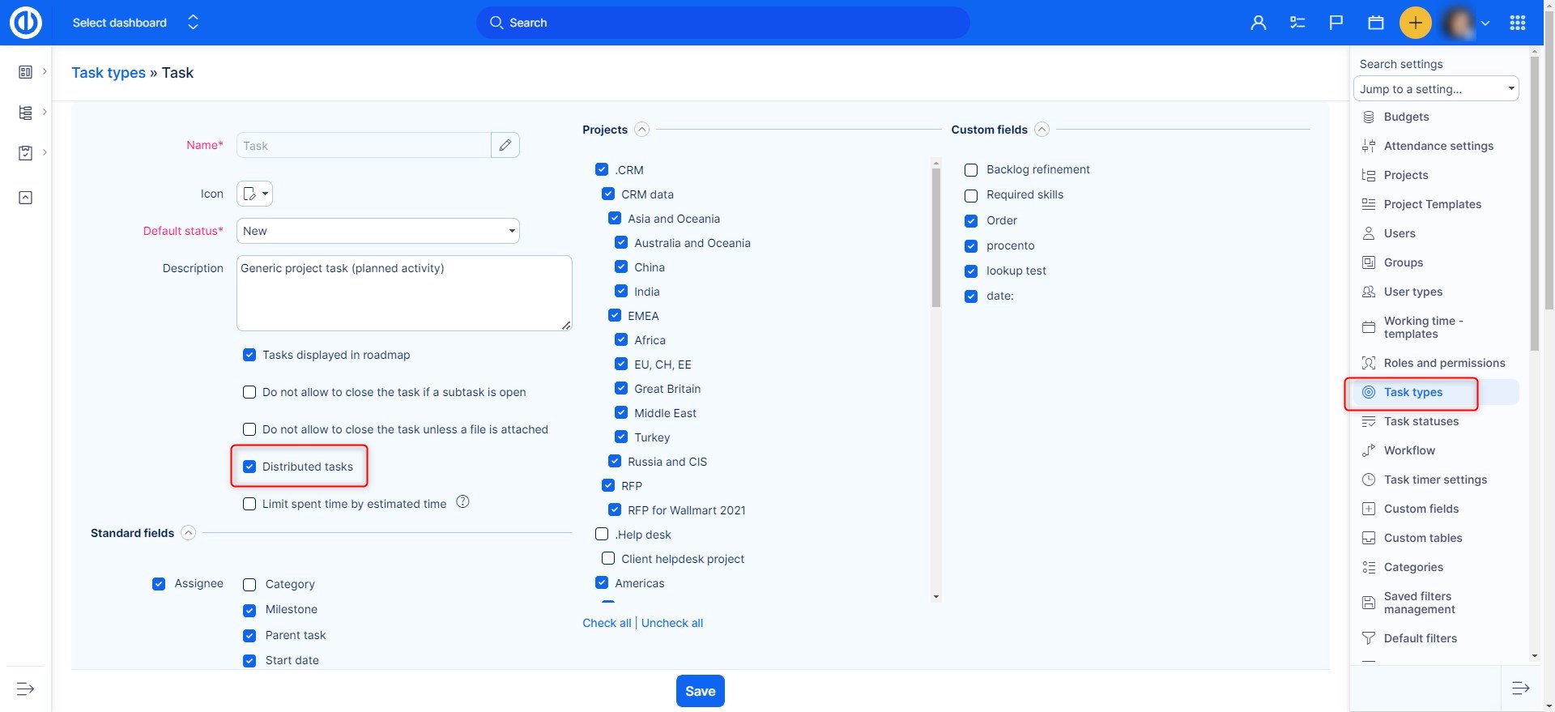
Task: Click the calendar icon in top bar
Action: click(1375, 23)
